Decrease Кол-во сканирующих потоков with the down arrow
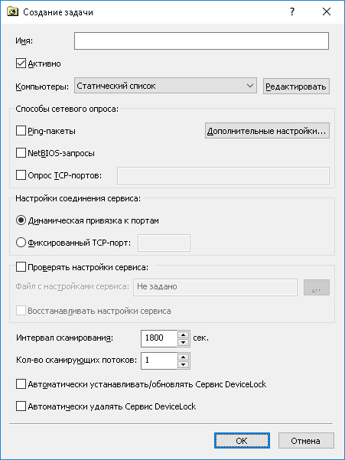Screen dimensions: 345x460 (x=183, y=364)
